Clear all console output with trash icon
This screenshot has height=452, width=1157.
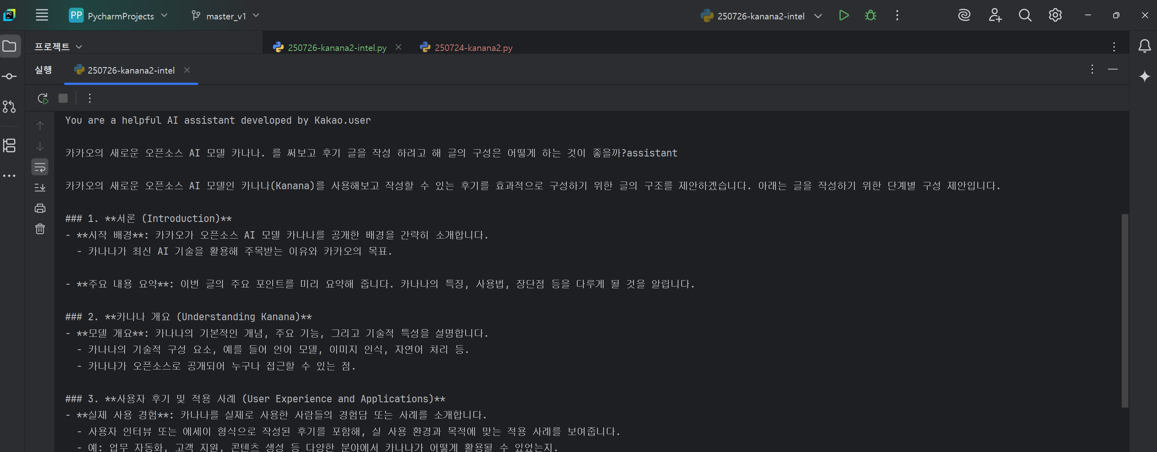point(40,229)
